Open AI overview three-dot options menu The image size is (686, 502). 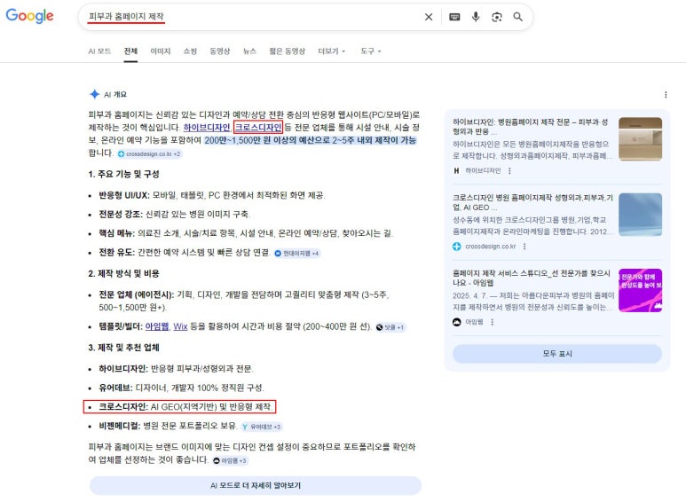[x=666, y=94]
